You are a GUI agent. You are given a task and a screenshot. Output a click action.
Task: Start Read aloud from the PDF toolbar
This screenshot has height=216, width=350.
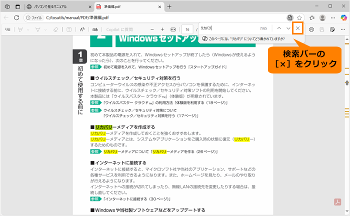point(82,29)
